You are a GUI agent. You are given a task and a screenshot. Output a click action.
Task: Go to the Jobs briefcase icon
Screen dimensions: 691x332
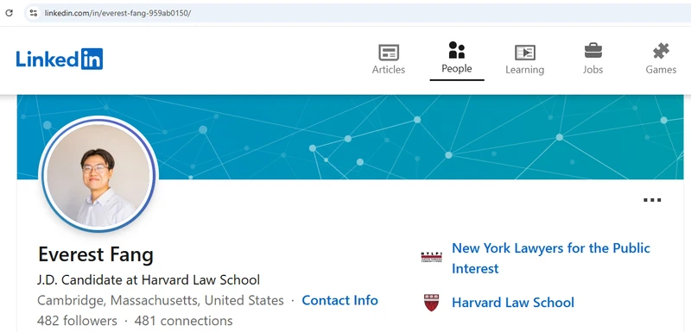click(x=593, y=51)
